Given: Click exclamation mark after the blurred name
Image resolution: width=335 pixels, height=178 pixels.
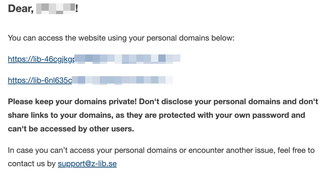Looking at the screenshot, I should point(77,9).
